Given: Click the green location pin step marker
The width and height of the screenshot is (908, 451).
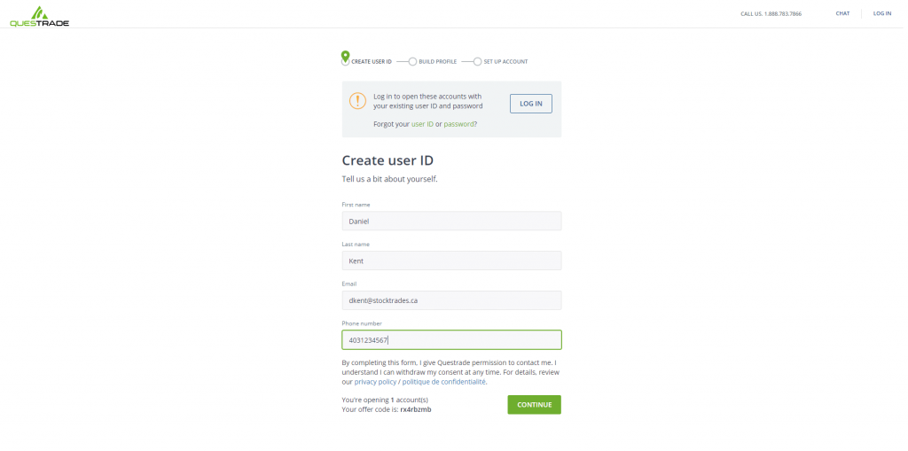Looking at the screenshot, I should 345,58.
